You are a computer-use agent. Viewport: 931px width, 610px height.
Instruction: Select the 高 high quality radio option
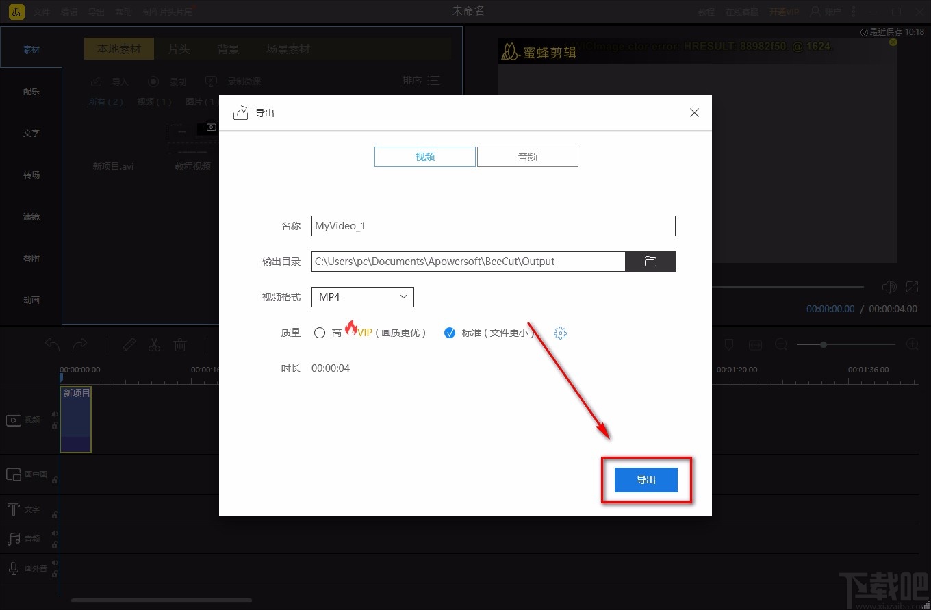(320, 333)
